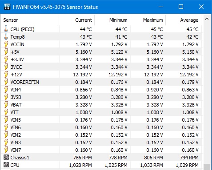Click the scrollbar up arrow
The height and width of the screenshot is (170, 212).
tap(207, 19)
